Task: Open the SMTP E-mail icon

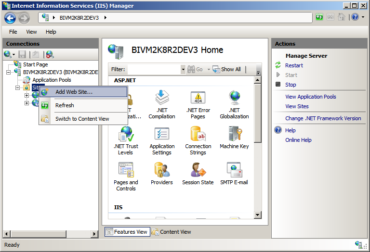Action: pyautogui.click(x=234, y=173)
